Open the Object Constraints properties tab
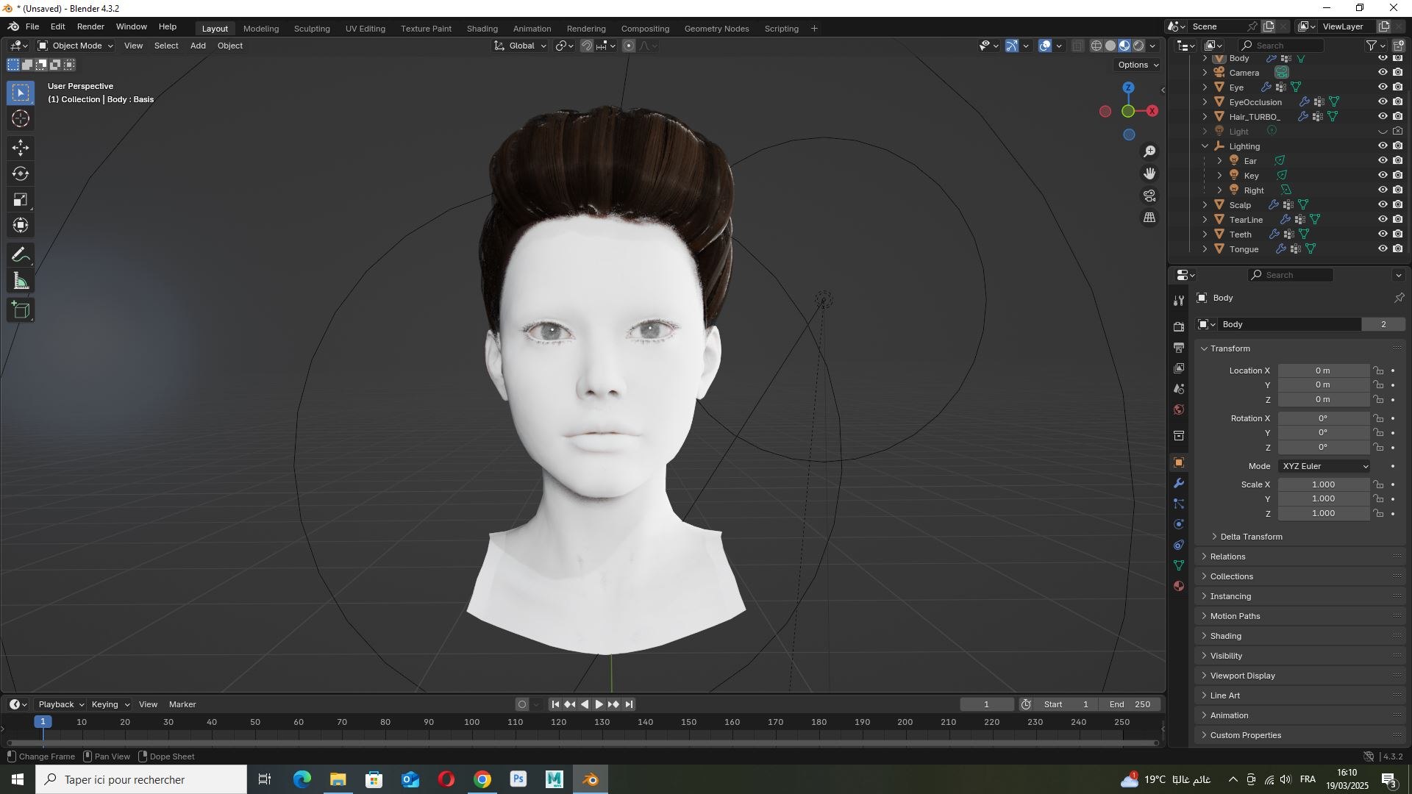1412x794 pixels. point(1179,545)
